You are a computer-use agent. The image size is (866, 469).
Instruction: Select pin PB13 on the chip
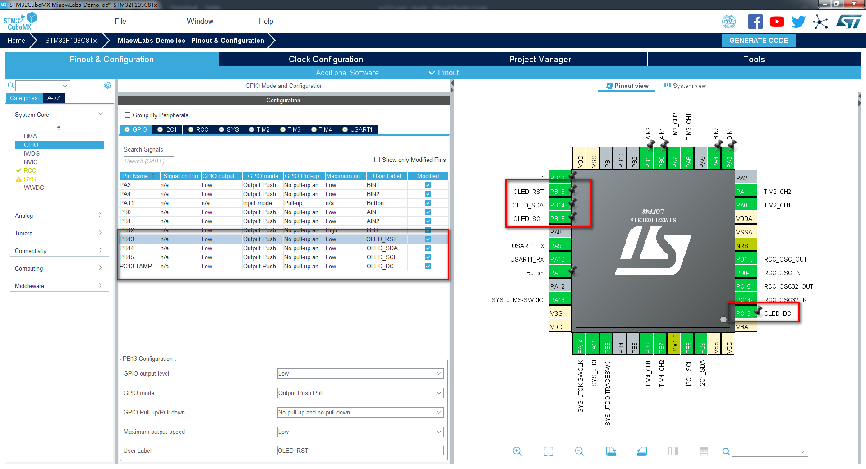point(560,192)
